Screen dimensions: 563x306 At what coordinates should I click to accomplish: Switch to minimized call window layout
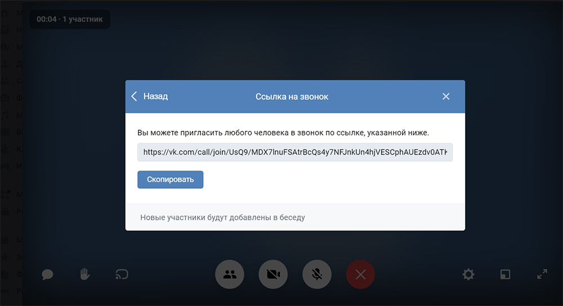click(x=505, y=274)
